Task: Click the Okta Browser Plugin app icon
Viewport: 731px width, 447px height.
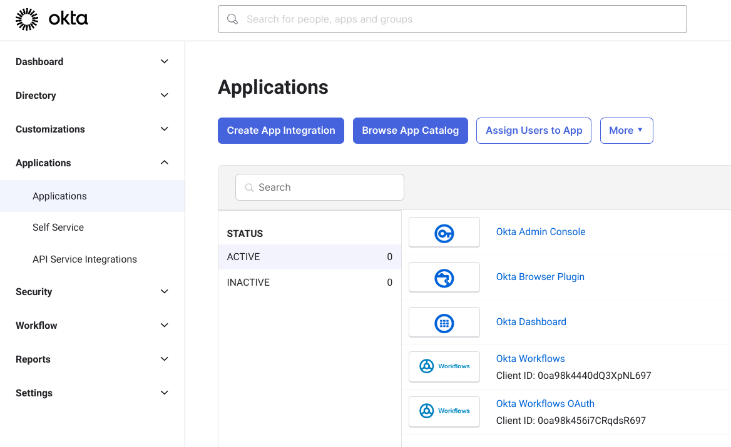Action: (x=444, y=278)
